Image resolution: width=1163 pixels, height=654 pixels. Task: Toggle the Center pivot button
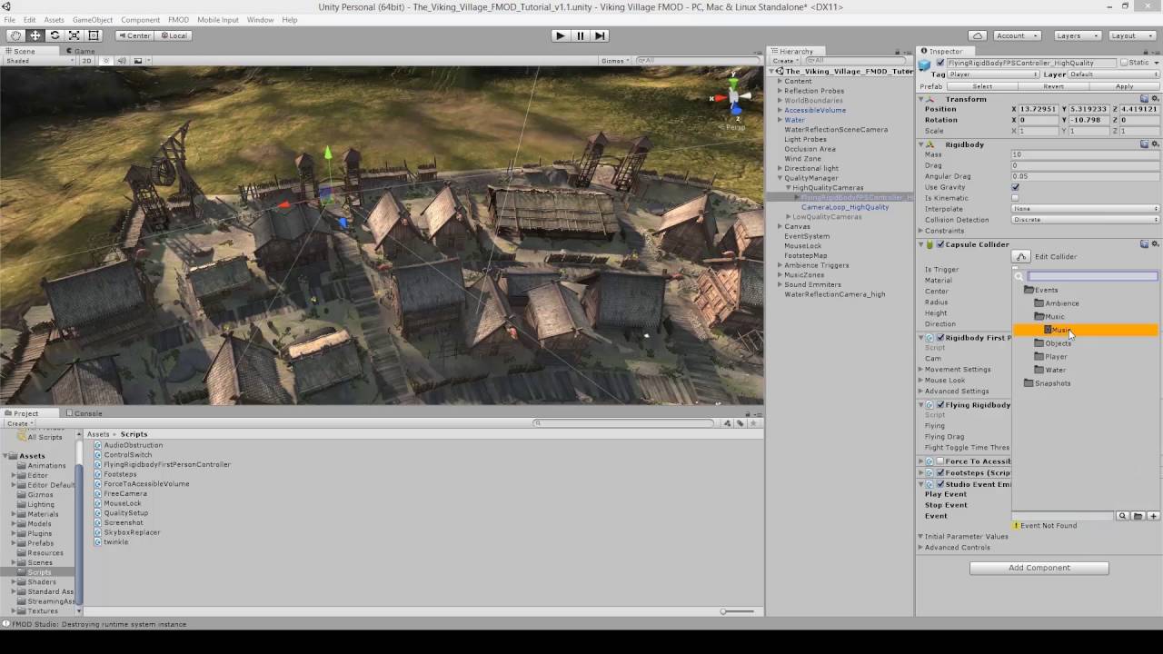click(134, 35)
